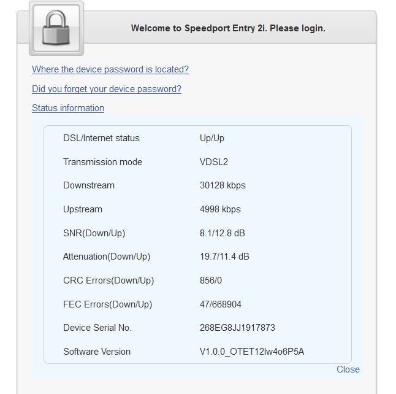The height and width of the screenshot is (394, 396).
Task: Click the Welcome to Speedport Entry 2i heading
Action: (228, 28)
